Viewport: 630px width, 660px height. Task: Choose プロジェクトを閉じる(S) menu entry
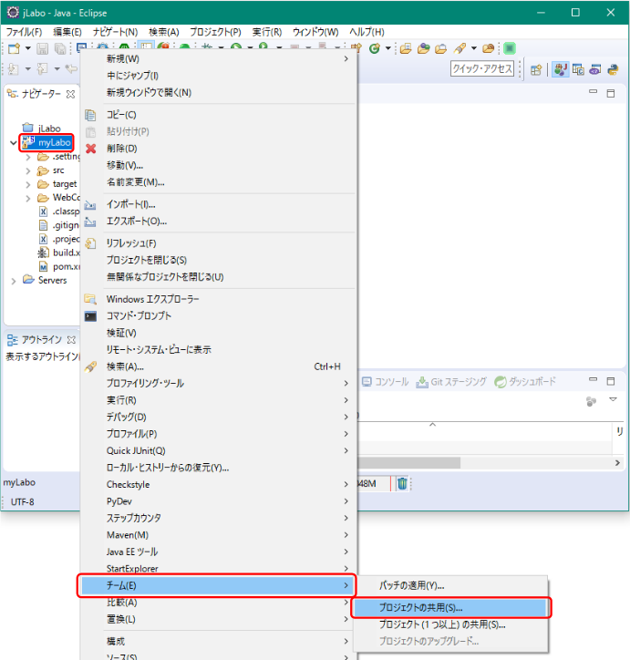point(218,260)
